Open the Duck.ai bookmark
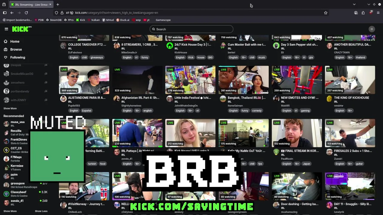The height and width of the screenshot is (215, 383). tap(123, 20)
